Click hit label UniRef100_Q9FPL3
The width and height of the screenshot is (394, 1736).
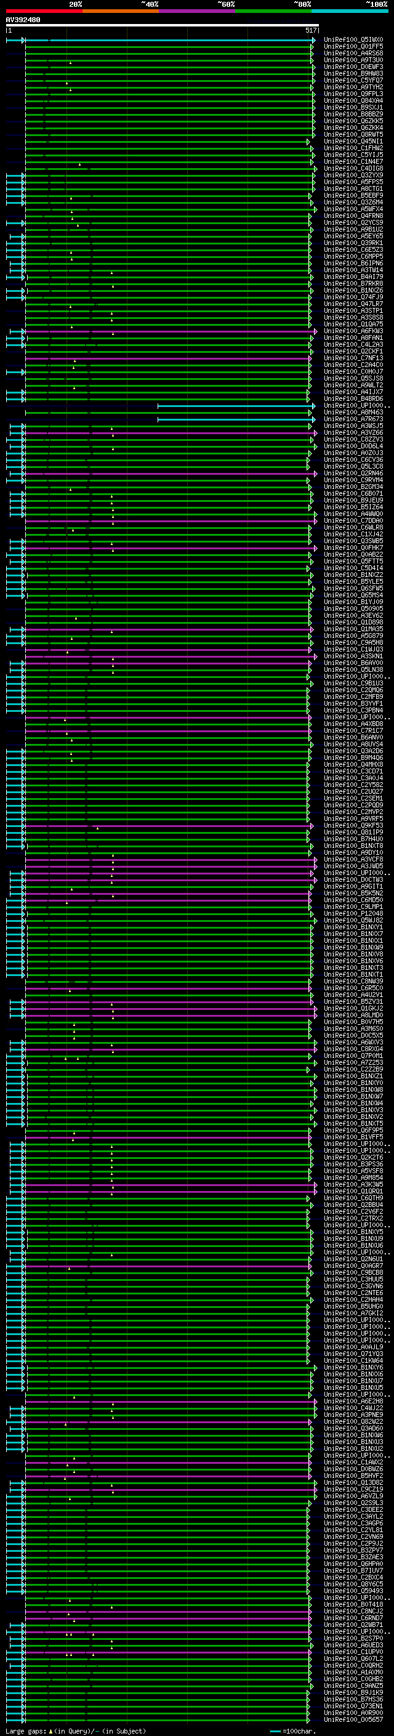(353, 94)
